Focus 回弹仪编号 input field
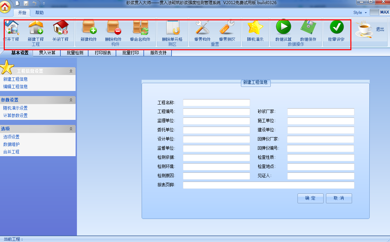Image resolution: width=390 pixels, height=242 pixels. 321,148
